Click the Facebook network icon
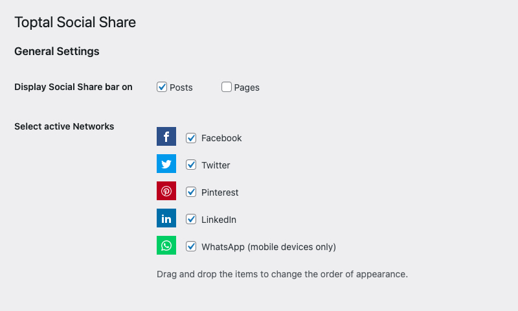518x311 pixels. coord(166,137)
